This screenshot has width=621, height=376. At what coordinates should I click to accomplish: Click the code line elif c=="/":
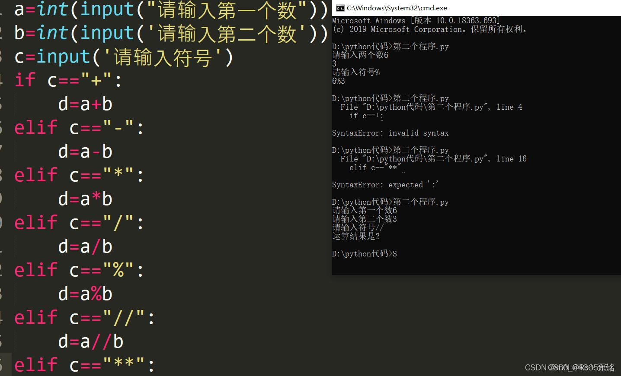(x=79, y=223)
